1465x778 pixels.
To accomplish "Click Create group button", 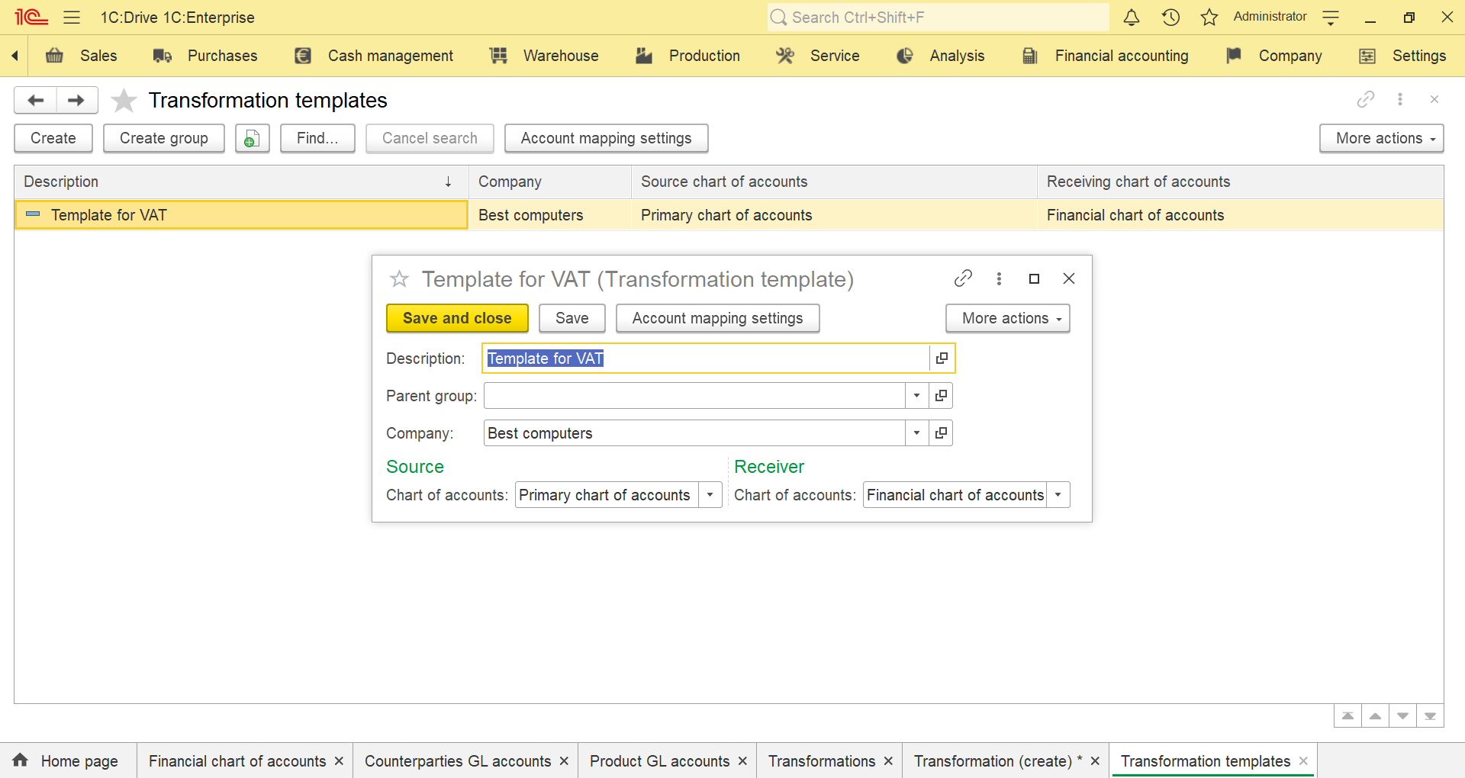I will point(164,138).
